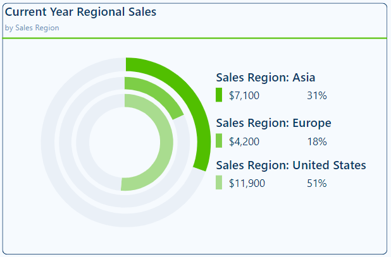Click the $7,100 Asia sales value

[x=244, y=96]
